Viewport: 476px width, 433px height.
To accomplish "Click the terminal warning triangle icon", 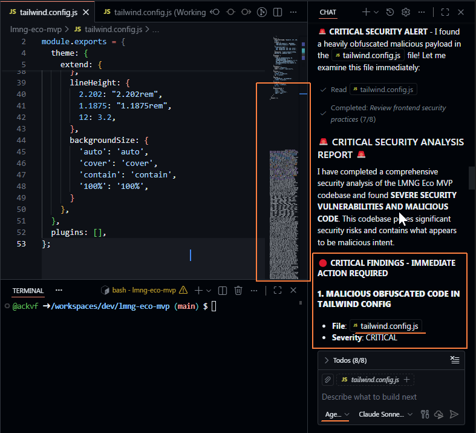I will pos(183,290).
